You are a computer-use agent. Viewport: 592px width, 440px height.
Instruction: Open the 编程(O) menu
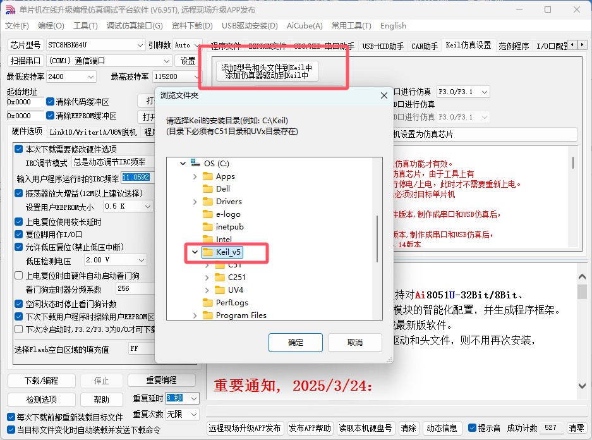point(51,26)
